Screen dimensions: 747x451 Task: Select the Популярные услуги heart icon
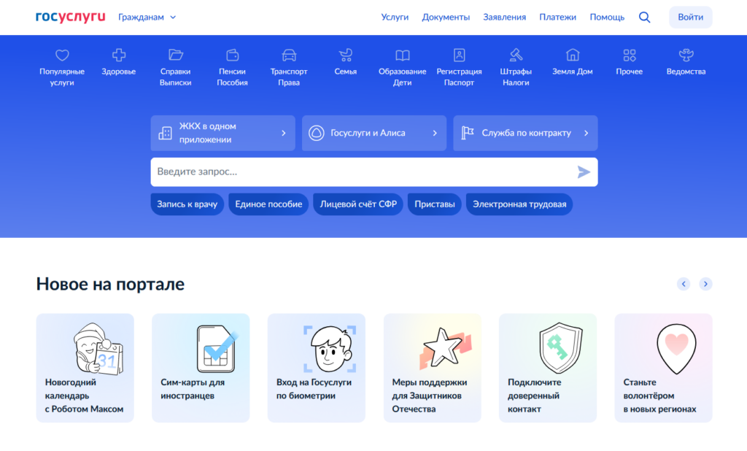pyautogui.click(x=62, y=55)
